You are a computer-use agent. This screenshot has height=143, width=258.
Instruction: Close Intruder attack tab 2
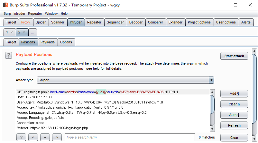pos(24,32)
